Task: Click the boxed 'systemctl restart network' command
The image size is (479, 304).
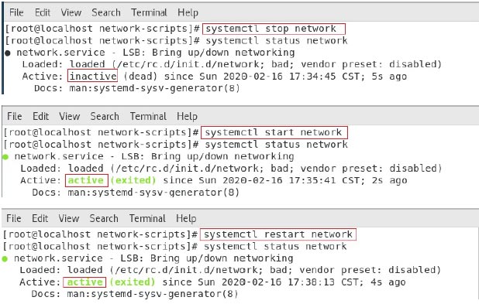Action: click(278, 234)
